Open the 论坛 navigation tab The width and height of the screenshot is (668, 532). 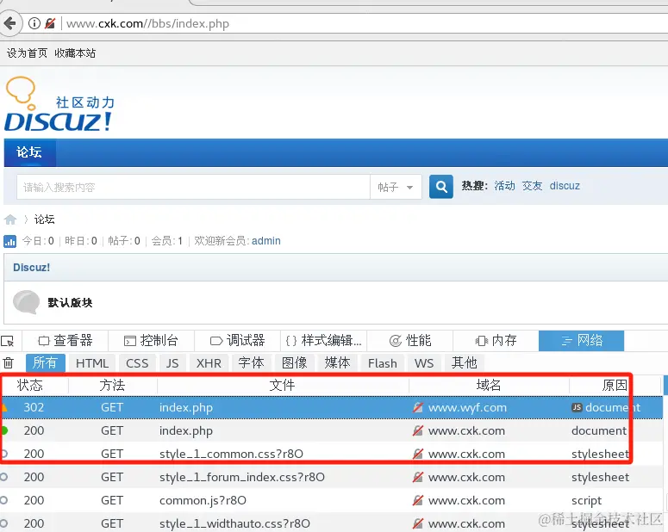[x=29, y=152]
